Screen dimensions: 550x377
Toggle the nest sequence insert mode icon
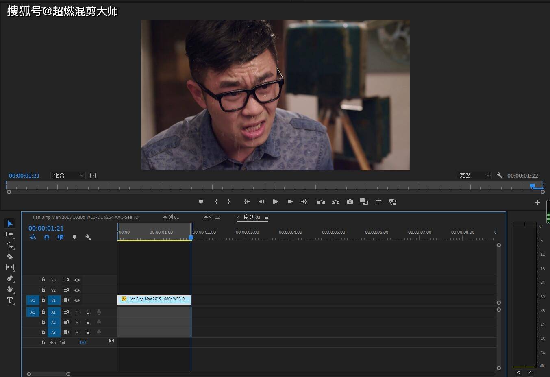pyautogui.click(x=33, y=237)
